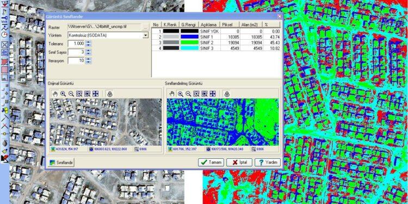Click the Tolerans value field
The image size is (408, 204).
coord(76,44)
